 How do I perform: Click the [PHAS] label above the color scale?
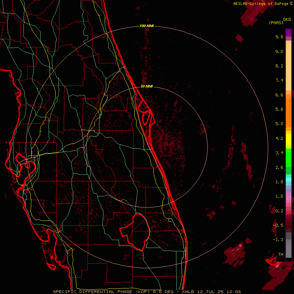click(276, 23)
